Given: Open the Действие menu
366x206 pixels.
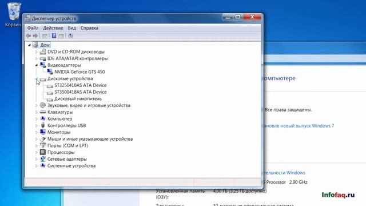Looking at the screenshot, I should pos(53,28).
